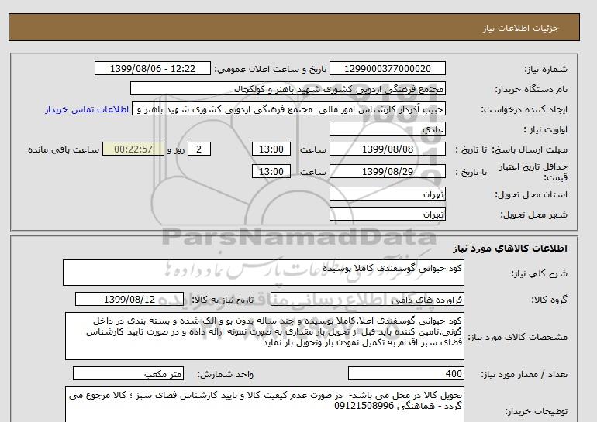Click the label توضیحات خریدار

click(536, 411)
